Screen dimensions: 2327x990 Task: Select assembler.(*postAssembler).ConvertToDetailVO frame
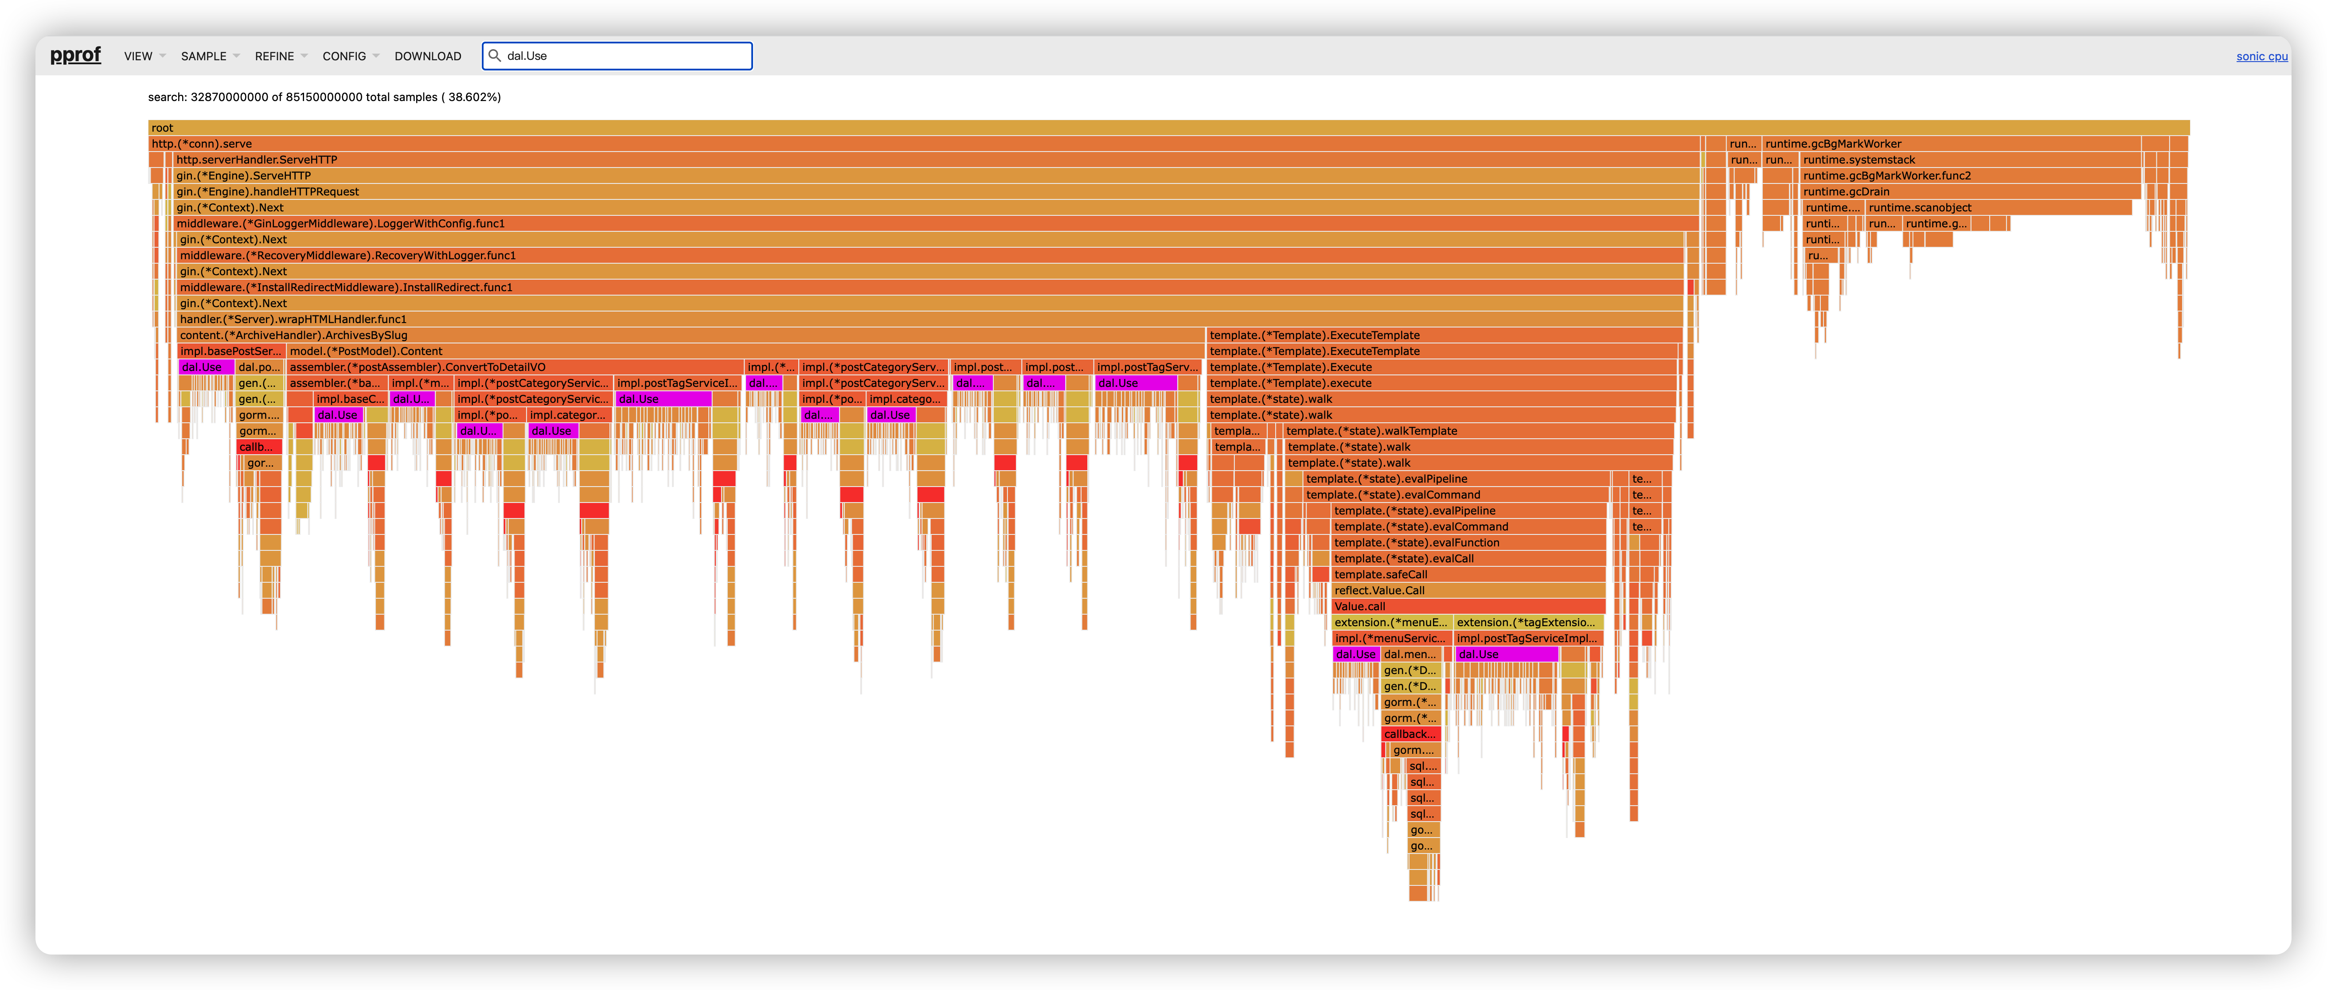tap(515, 367)
